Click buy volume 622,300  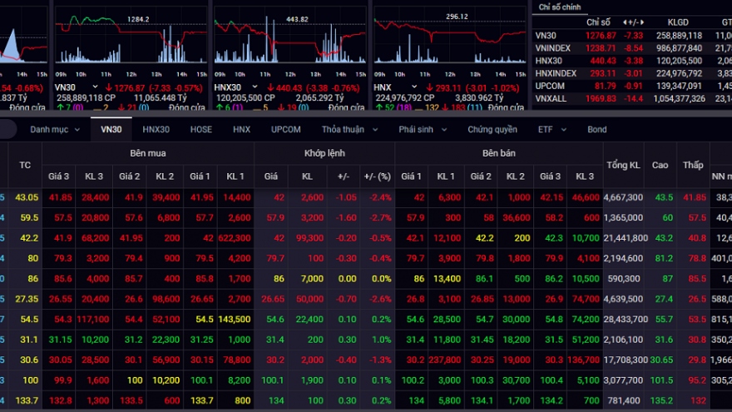click(x=235, y=238)
